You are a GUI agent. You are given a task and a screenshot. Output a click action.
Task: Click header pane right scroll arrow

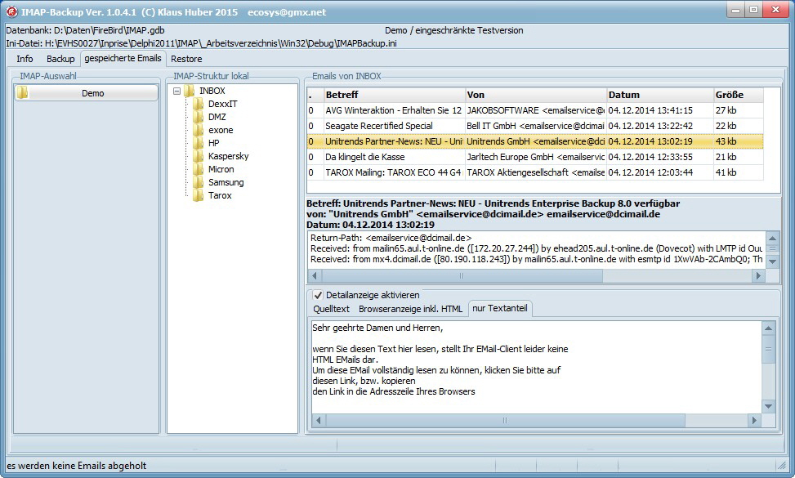click(x=758, y=275)
